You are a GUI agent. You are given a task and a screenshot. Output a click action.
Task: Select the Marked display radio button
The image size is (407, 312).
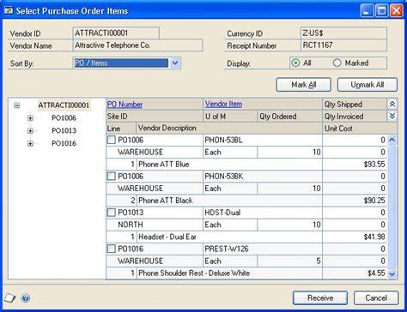[337, 63]
